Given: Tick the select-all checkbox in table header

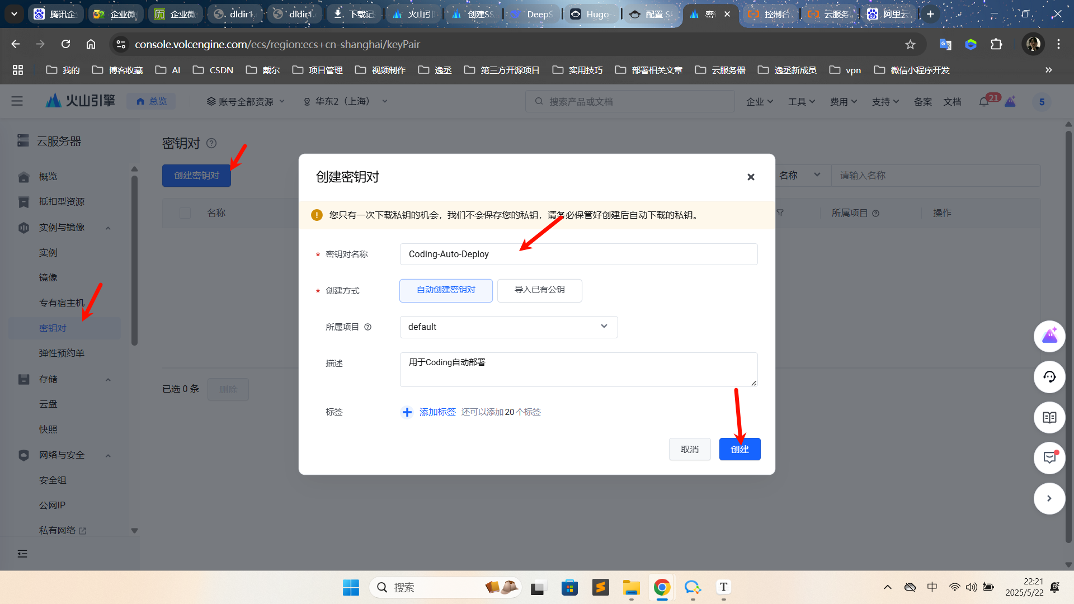Looking at the screenshot, I should (x=185, y=213).
